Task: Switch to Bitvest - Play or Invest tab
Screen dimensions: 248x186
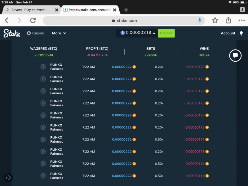Action: tap(29, 10)
